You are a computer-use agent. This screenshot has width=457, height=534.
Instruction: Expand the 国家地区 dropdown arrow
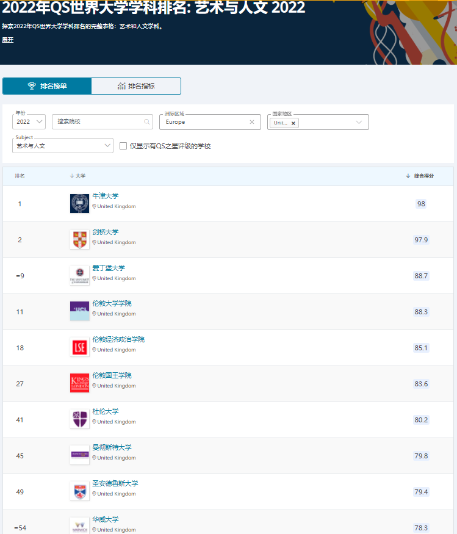tap(359, 122)
